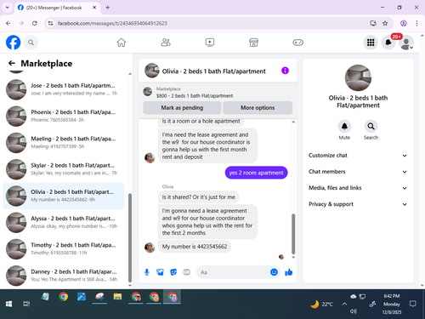Open Jose 2 beds conversation
The image size is (425, 319).
tap(64, 89)
